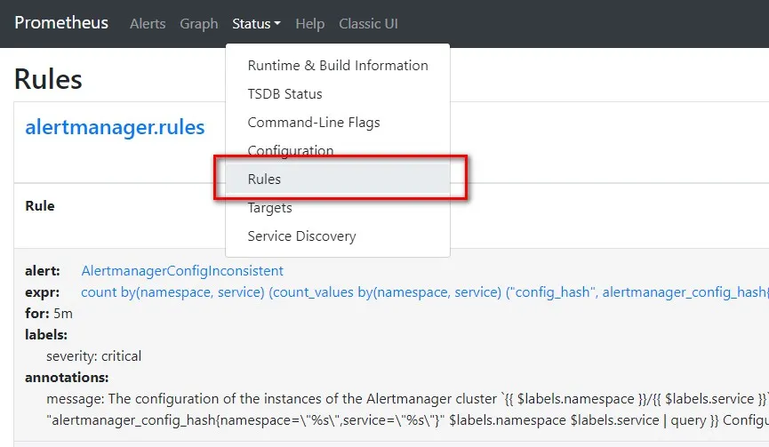Go to the Alerts page

click(x=148, y=23)
